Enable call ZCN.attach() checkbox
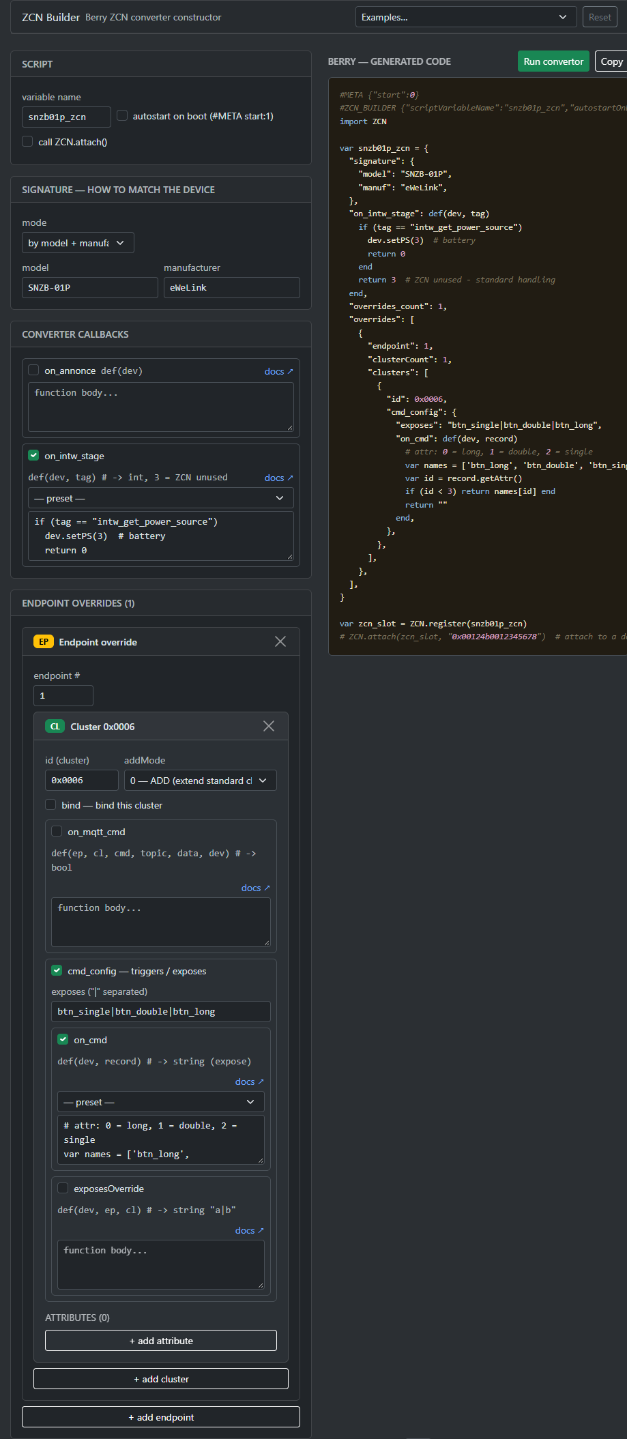The height and width of the screenshot is (1439, 627). 27,141
